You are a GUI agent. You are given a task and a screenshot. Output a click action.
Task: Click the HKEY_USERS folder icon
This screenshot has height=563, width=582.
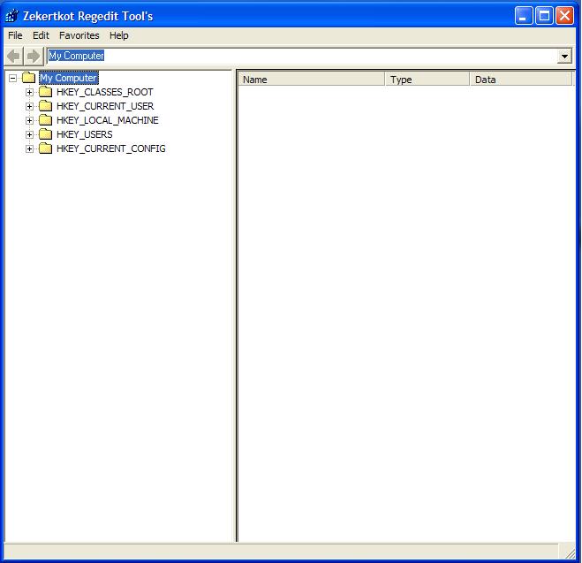pos(45,134)
